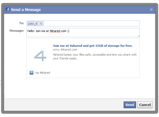159x117 pixels.
Task: Click the Send a Message title text
Action: tap(26, 10)
